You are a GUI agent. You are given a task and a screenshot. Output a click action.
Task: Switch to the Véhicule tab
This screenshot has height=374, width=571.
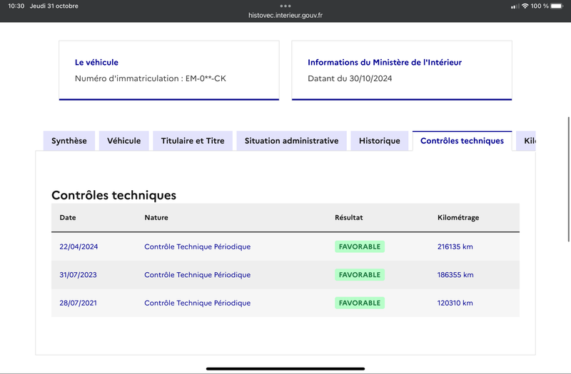(x=123, y=140)
